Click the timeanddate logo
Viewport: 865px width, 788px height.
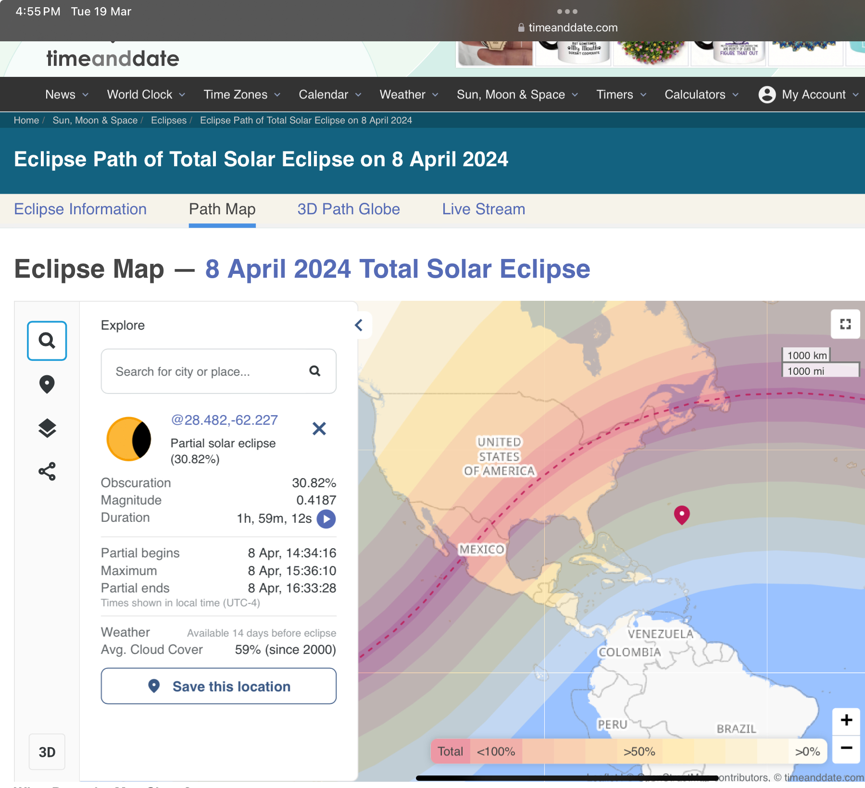(x=113, y=59)
